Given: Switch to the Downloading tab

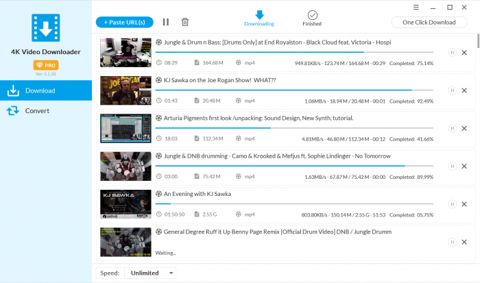Looking at the screenshot, I should click(x=259, y=19).
